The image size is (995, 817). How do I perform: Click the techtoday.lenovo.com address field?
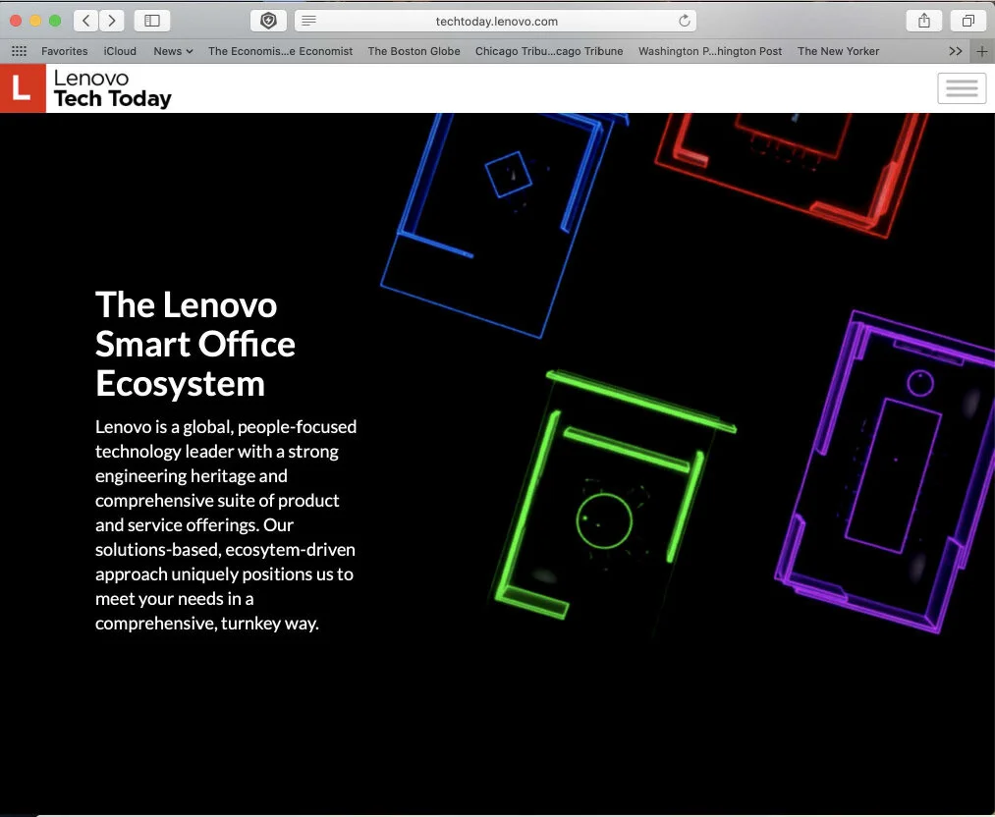496,21
